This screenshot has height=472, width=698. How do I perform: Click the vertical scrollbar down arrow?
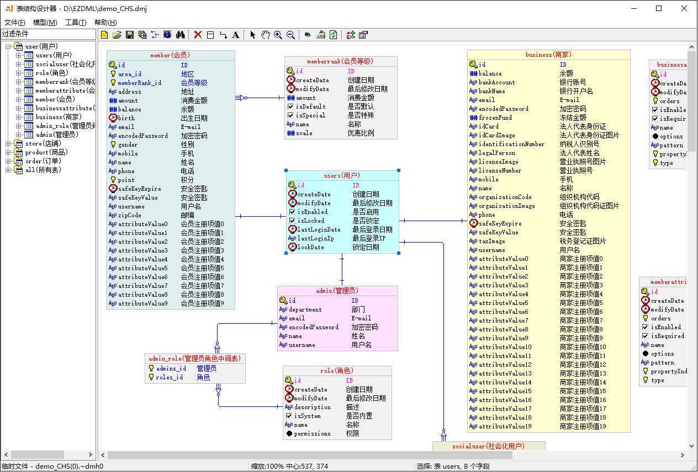point(692,446)
